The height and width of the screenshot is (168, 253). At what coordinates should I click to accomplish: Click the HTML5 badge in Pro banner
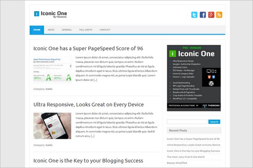pos(209,77)
